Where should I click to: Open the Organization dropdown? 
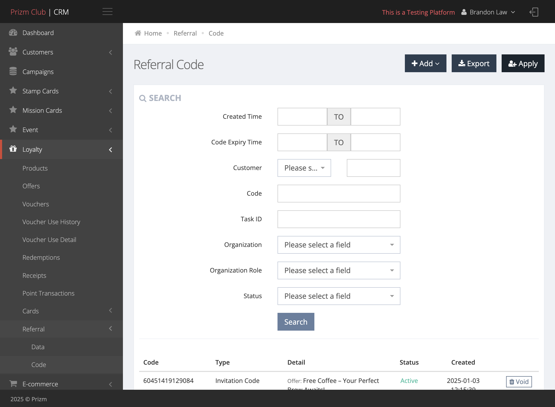click(x=339, y=245)
